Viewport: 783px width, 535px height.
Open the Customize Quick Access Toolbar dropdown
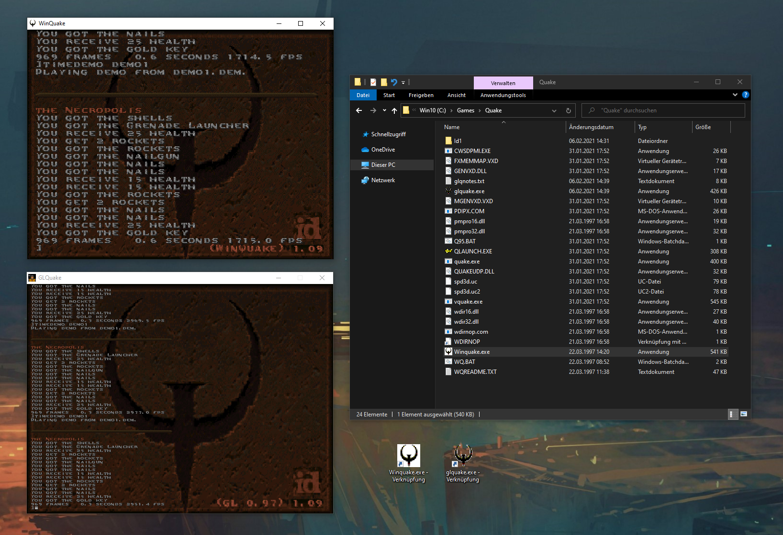(403, 82)
